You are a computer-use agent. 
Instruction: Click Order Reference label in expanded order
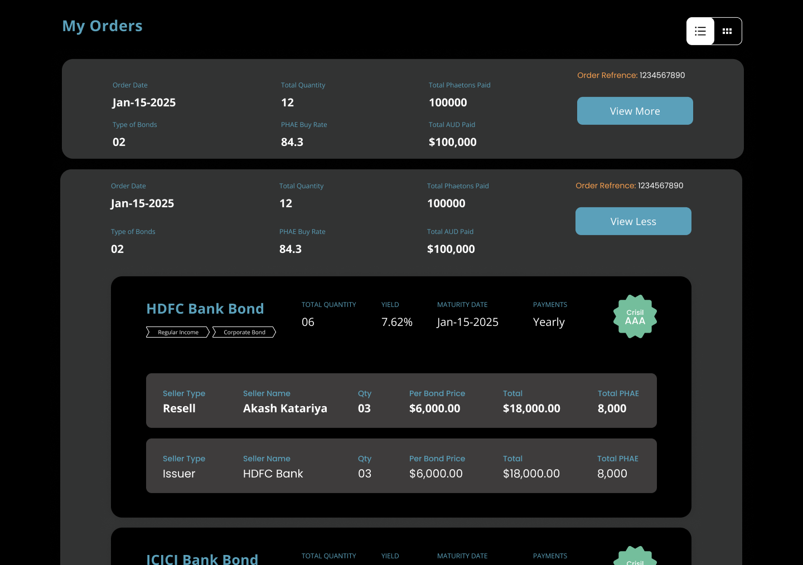[605, 186]
